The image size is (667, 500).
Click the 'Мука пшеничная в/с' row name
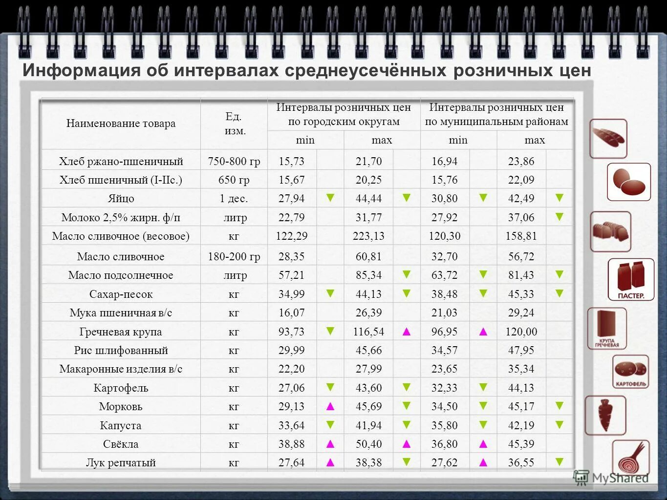(x=121, y=312)
